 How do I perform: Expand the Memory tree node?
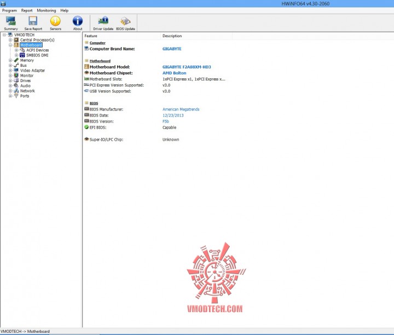click(x=10, y=60)
